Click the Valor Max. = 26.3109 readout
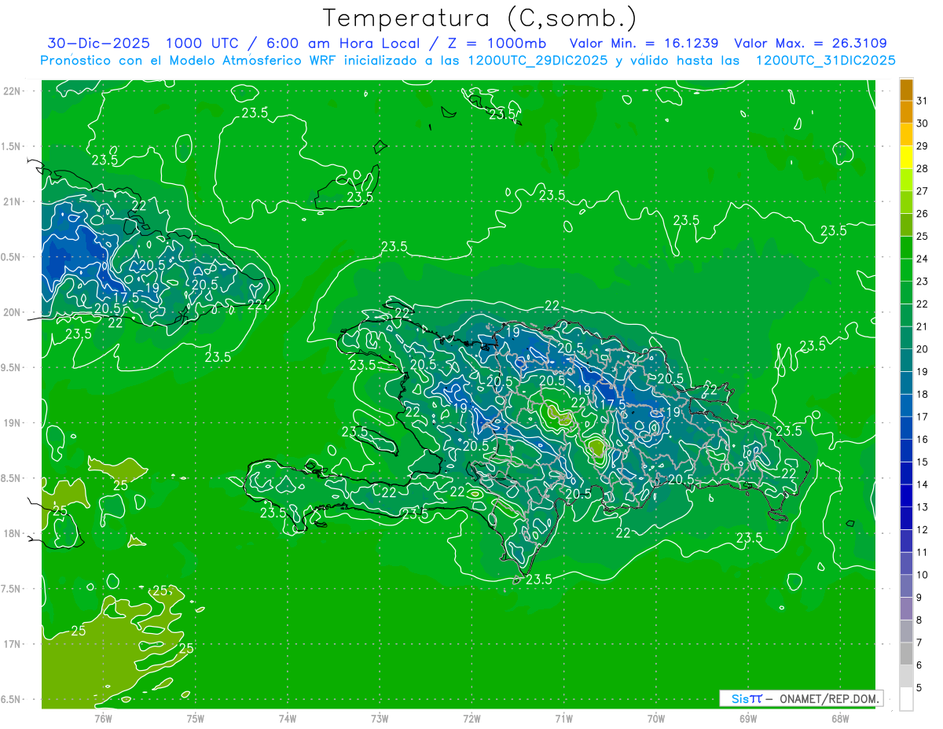943x729 pixels. (x=810, y=43)
